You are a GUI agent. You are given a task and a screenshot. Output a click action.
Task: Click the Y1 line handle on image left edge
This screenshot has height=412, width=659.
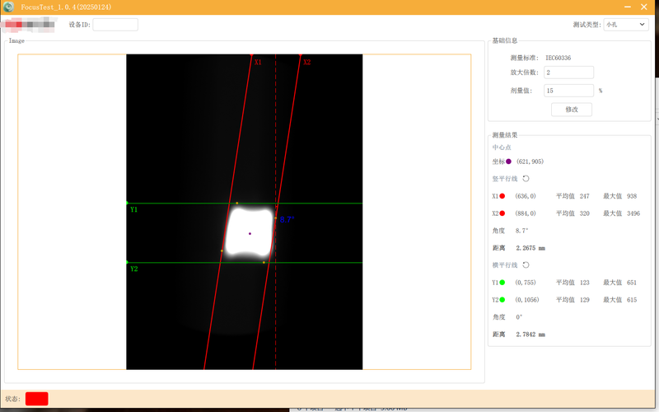click(127, 203)
